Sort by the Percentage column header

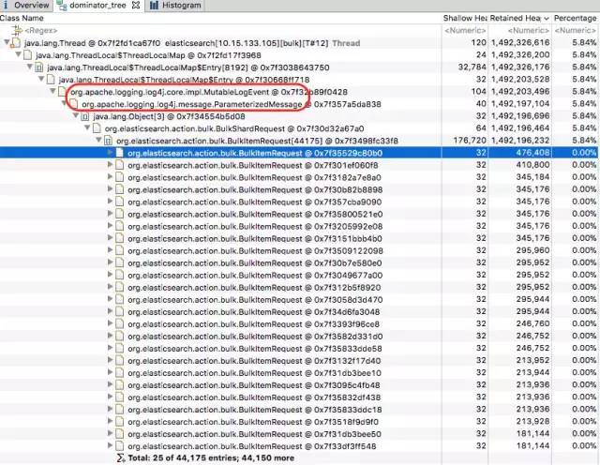(x=576, y=18)
